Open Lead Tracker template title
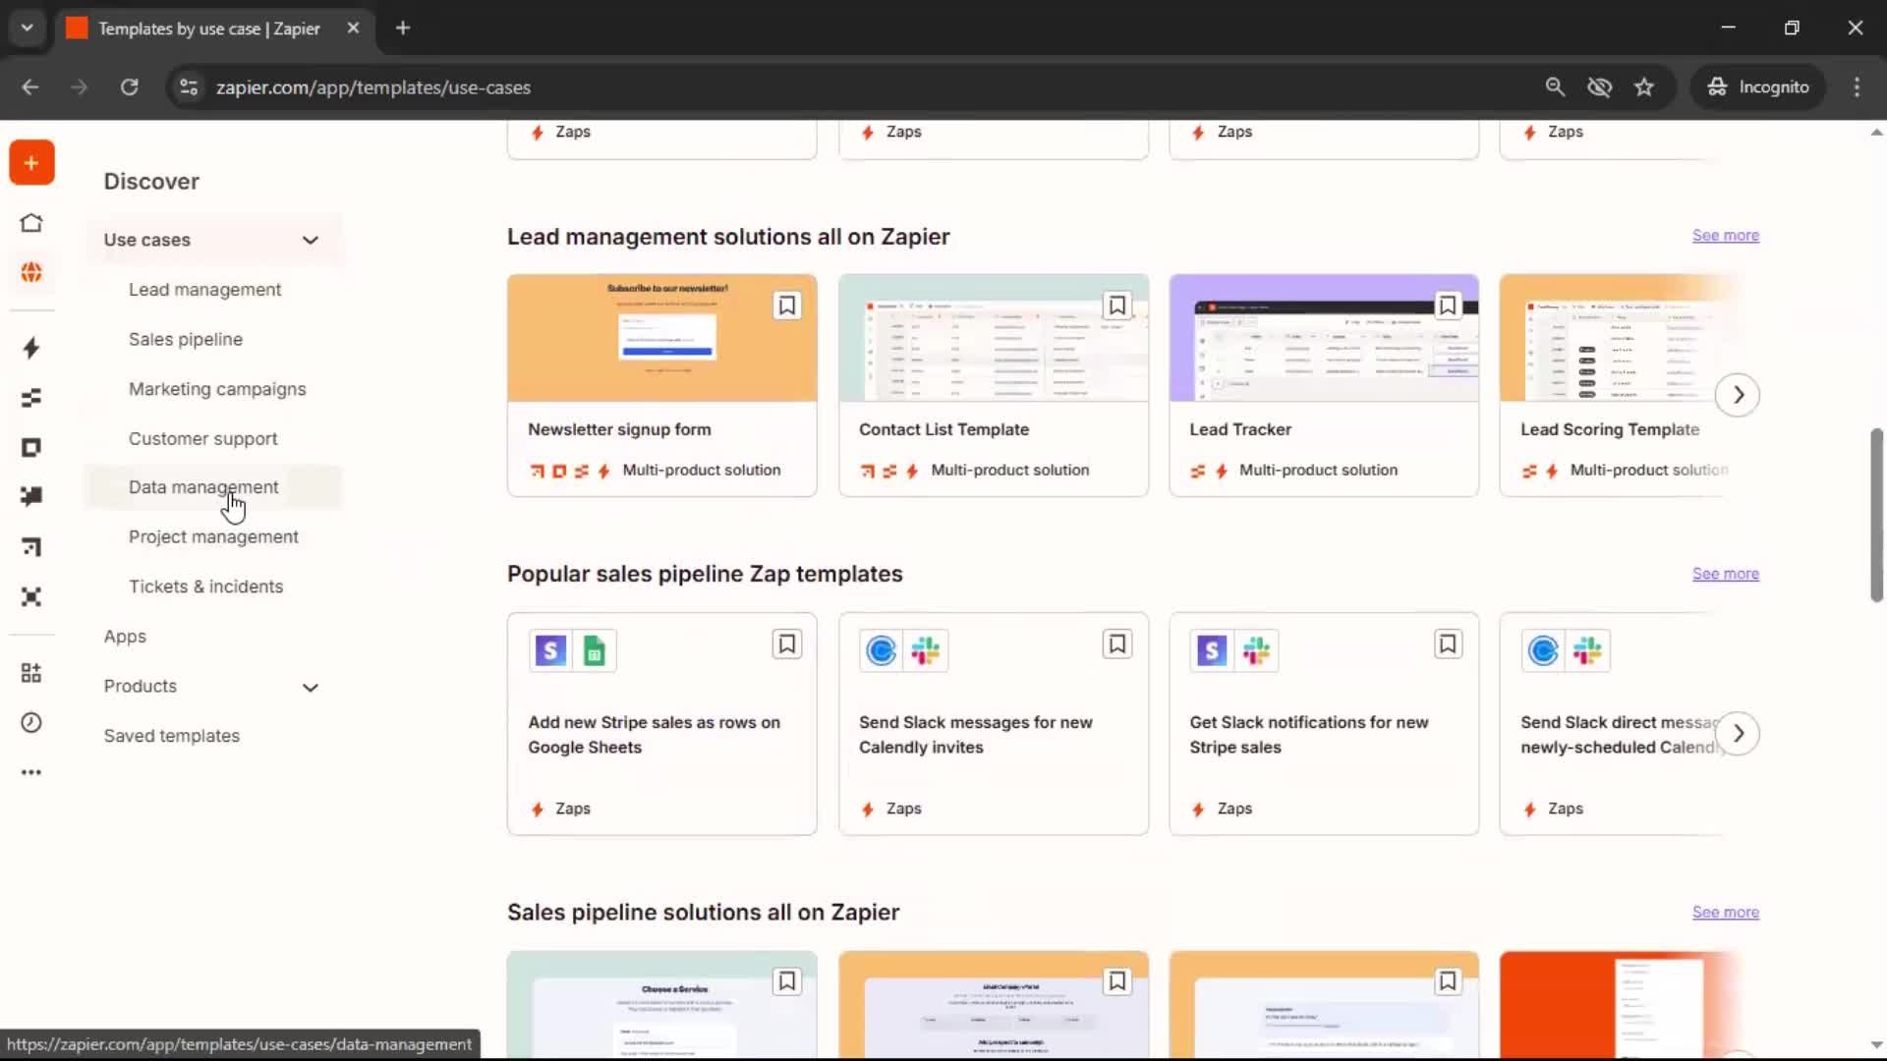The height and width of the screenshot is (1061, 1887). (1240, 429)
